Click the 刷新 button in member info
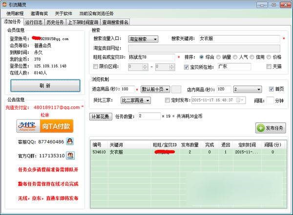The width and height of the screenshot is (293, 215). tap(45, 85)
